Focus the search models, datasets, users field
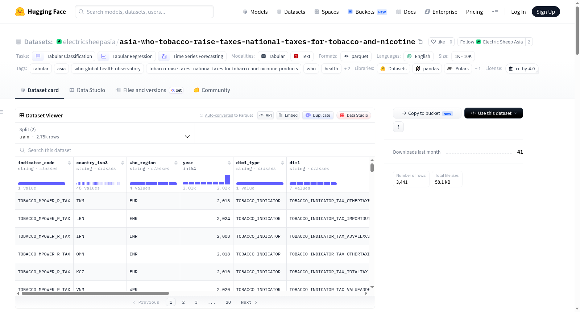580x312 pixels. [x=144, y=12]
